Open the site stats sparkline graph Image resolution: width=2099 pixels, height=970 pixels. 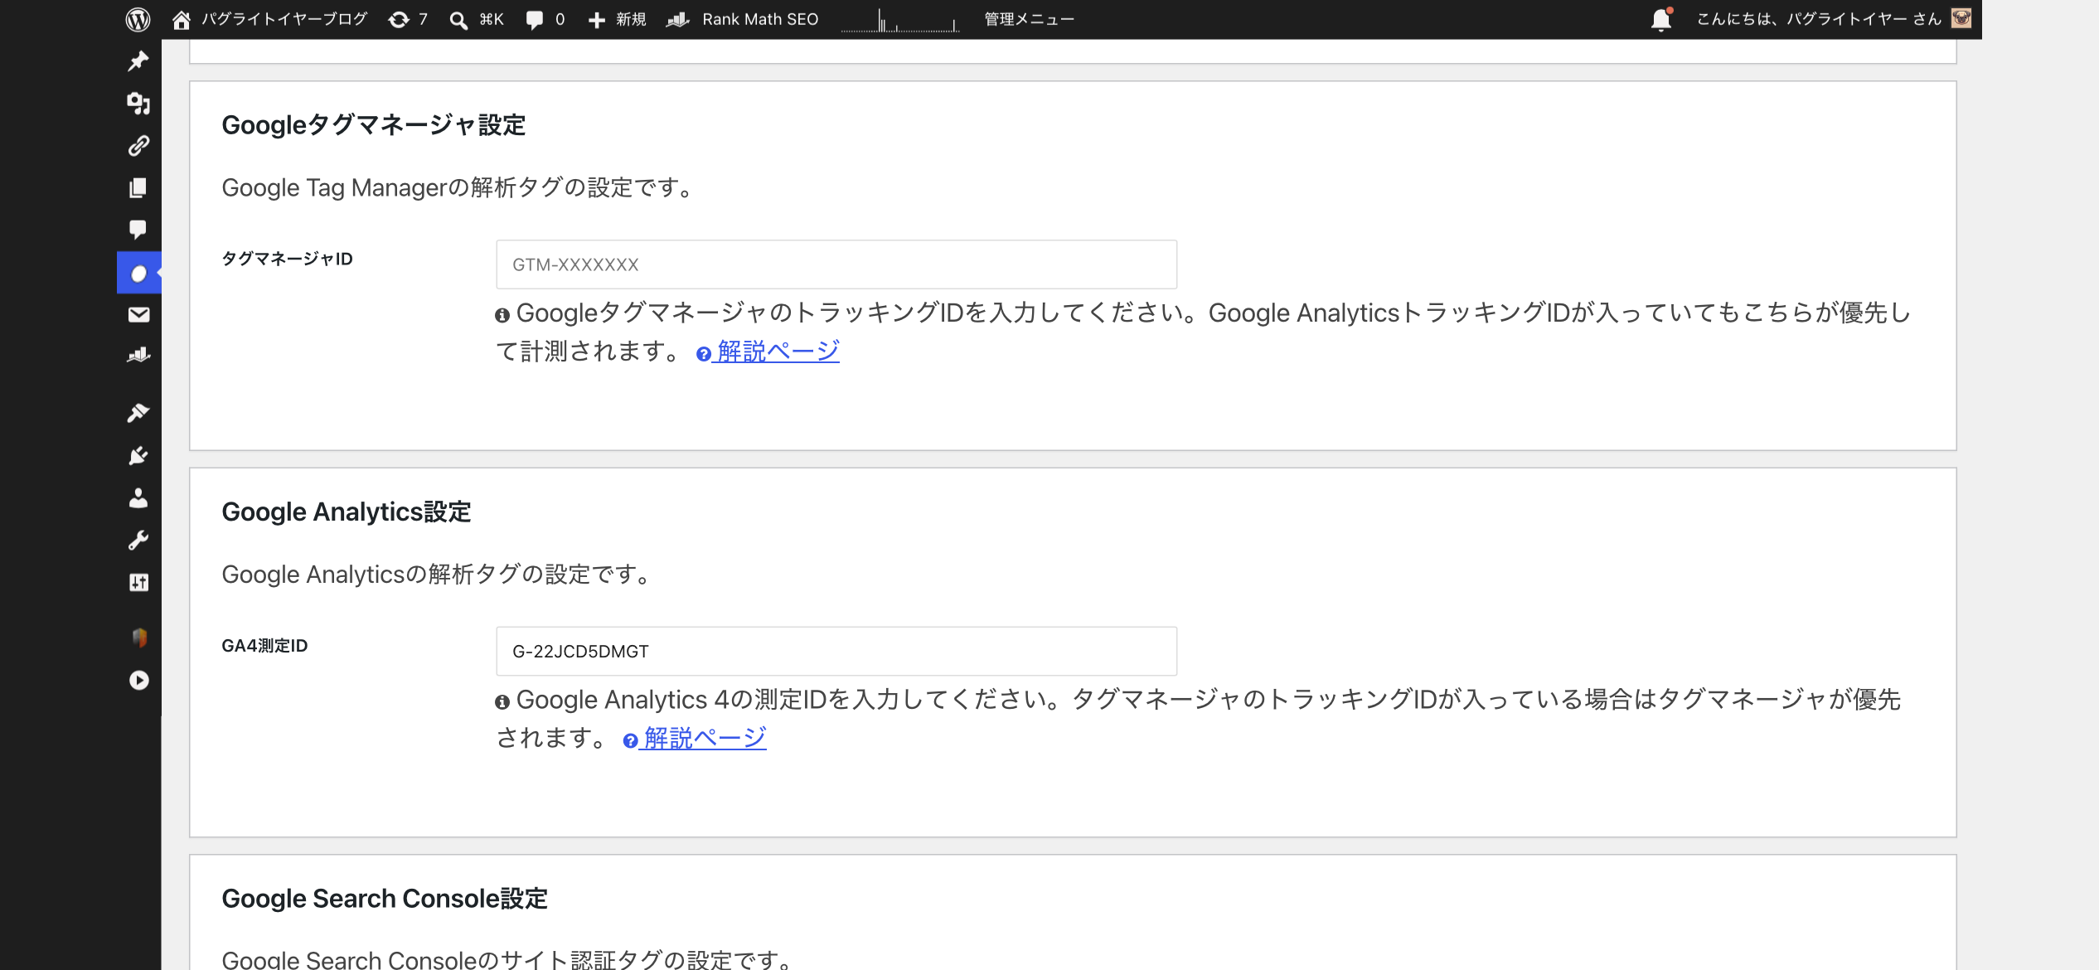(x=900, y=20)
